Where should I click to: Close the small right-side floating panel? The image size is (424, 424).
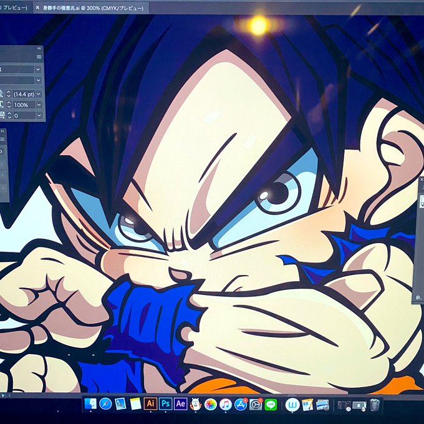click(422, 180)
